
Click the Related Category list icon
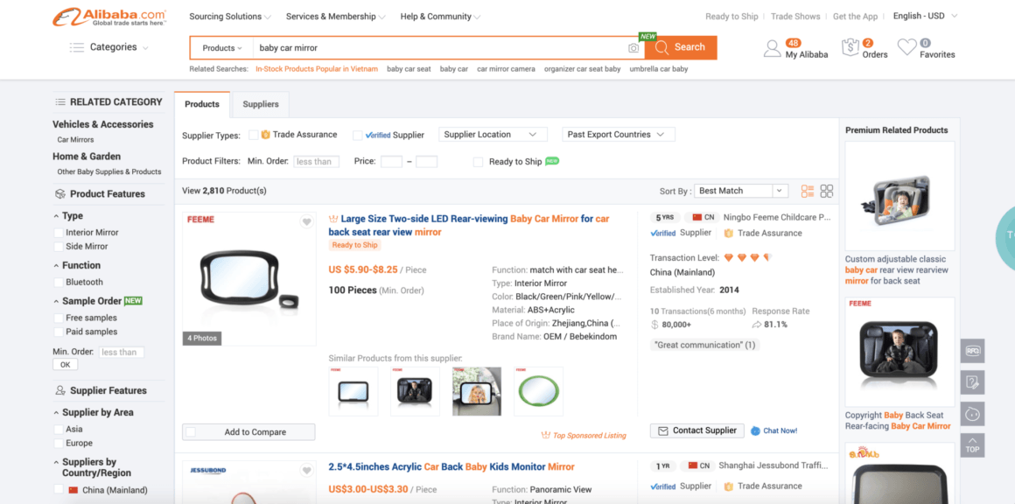[60, 102]
